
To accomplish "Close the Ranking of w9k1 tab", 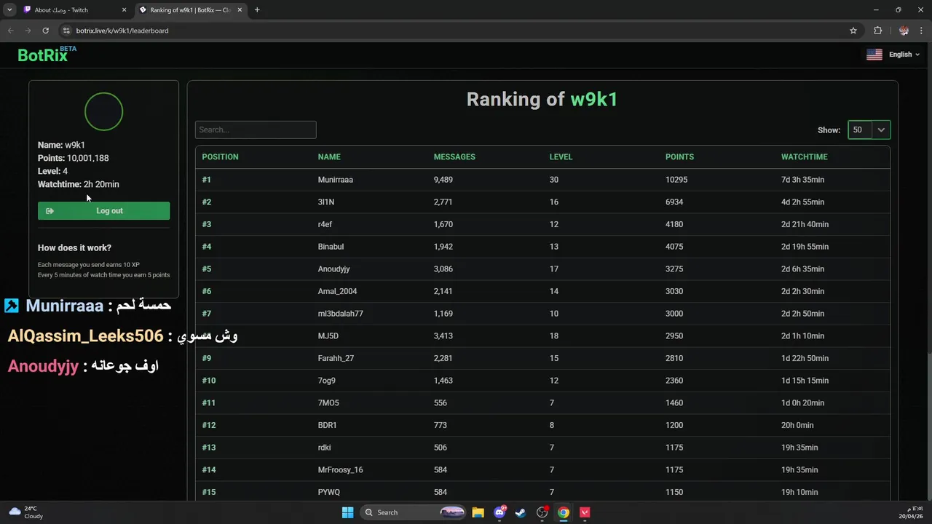I will [240, 10].
